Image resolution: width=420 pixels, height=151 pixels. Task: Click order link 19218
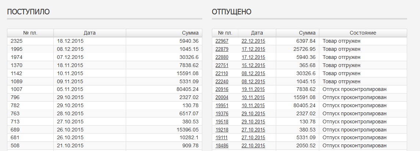[x=222, y=130]
